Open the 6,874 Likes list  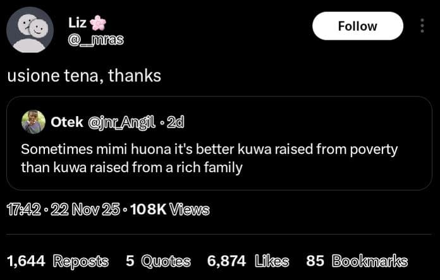pos(248,261)
